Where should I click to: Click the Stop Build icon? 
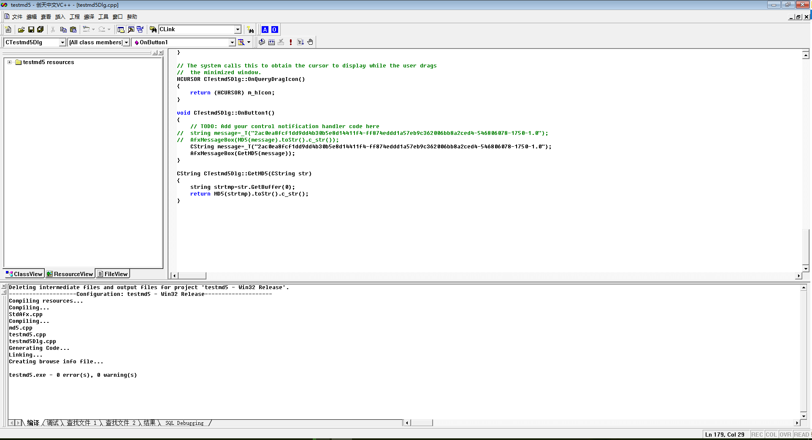point(281,42)
